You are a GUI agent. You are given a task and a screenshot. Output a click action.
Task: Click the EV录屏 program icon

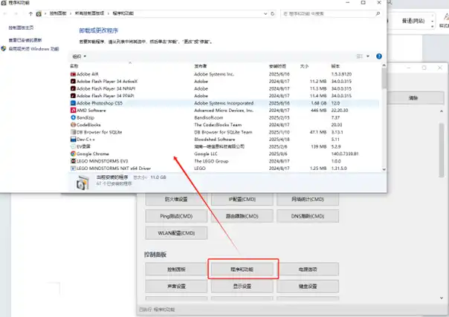tap(73, 146)
